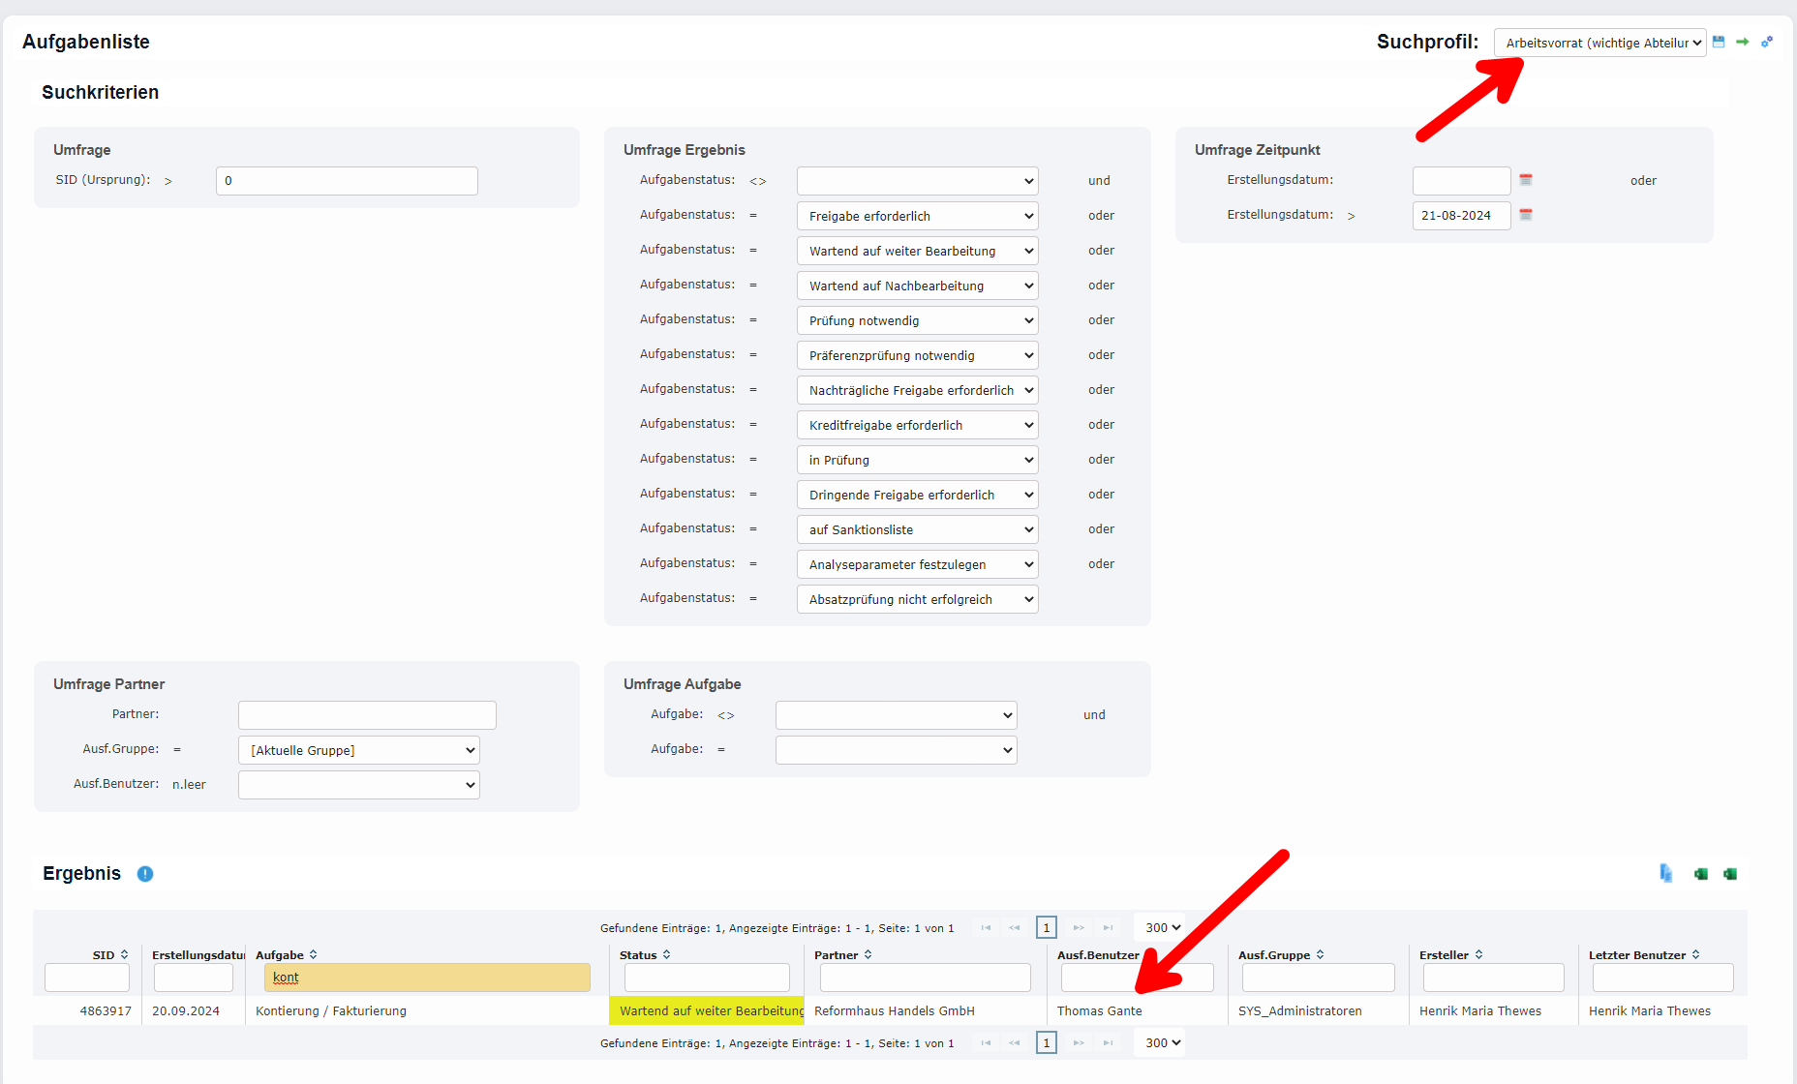Expand the 'Freigabe erforderlich' status dropdown
The width and height of the screenshot is (1797, 1084).
(x=917, y=216)
